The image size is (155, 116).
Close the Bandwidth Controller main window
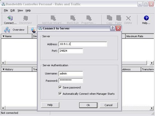[151, 4]
